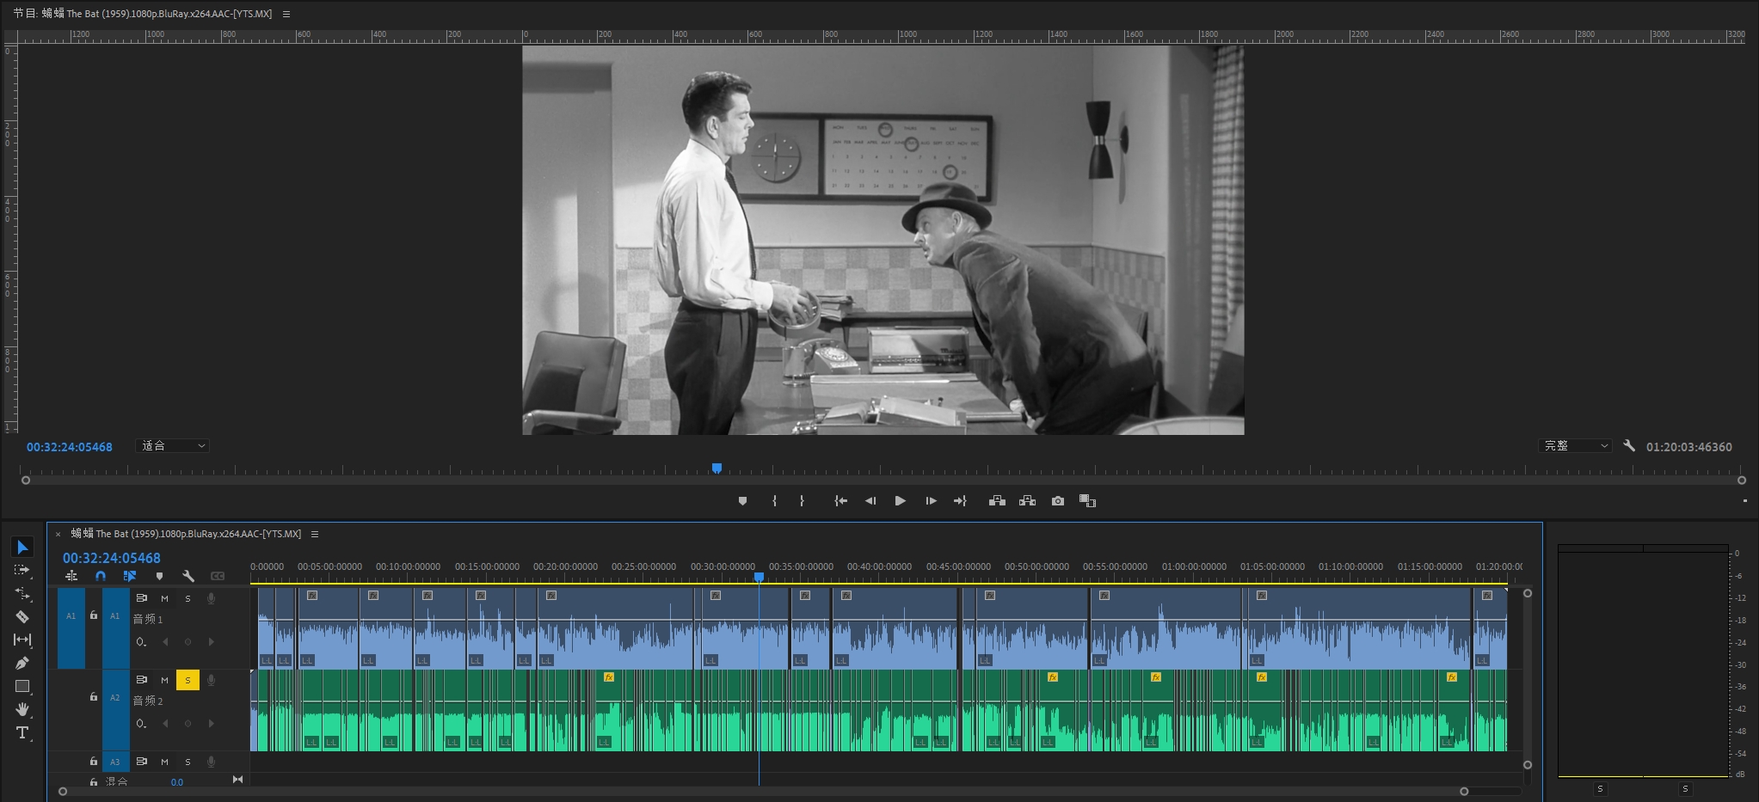This screenshot has height=802, width=1759.
Task: Toggle track lock on A1
Action: pyautogui.click(x=94, y=615)
